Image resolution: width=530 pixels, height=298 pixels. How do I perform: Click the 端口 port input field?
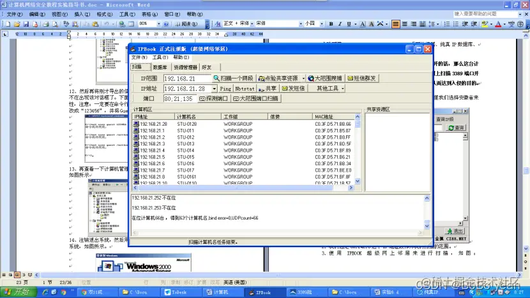pyautogui.click(x=180, y=98)
